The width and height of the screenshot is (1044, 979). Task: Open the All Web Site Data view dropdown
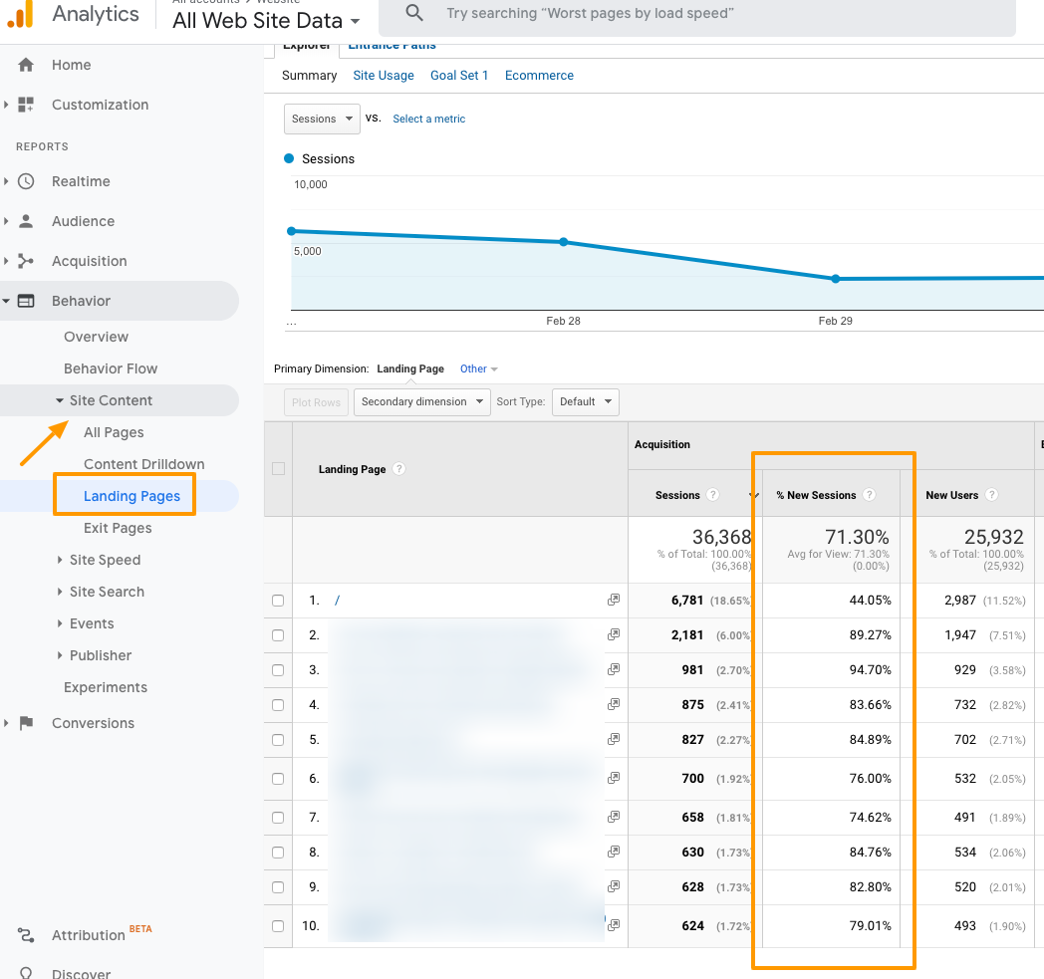click(x=266, y=21)
